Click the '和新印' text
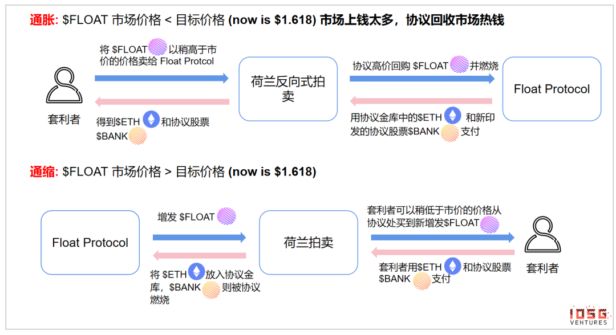616x335 pixels. (x=480, y=117)
